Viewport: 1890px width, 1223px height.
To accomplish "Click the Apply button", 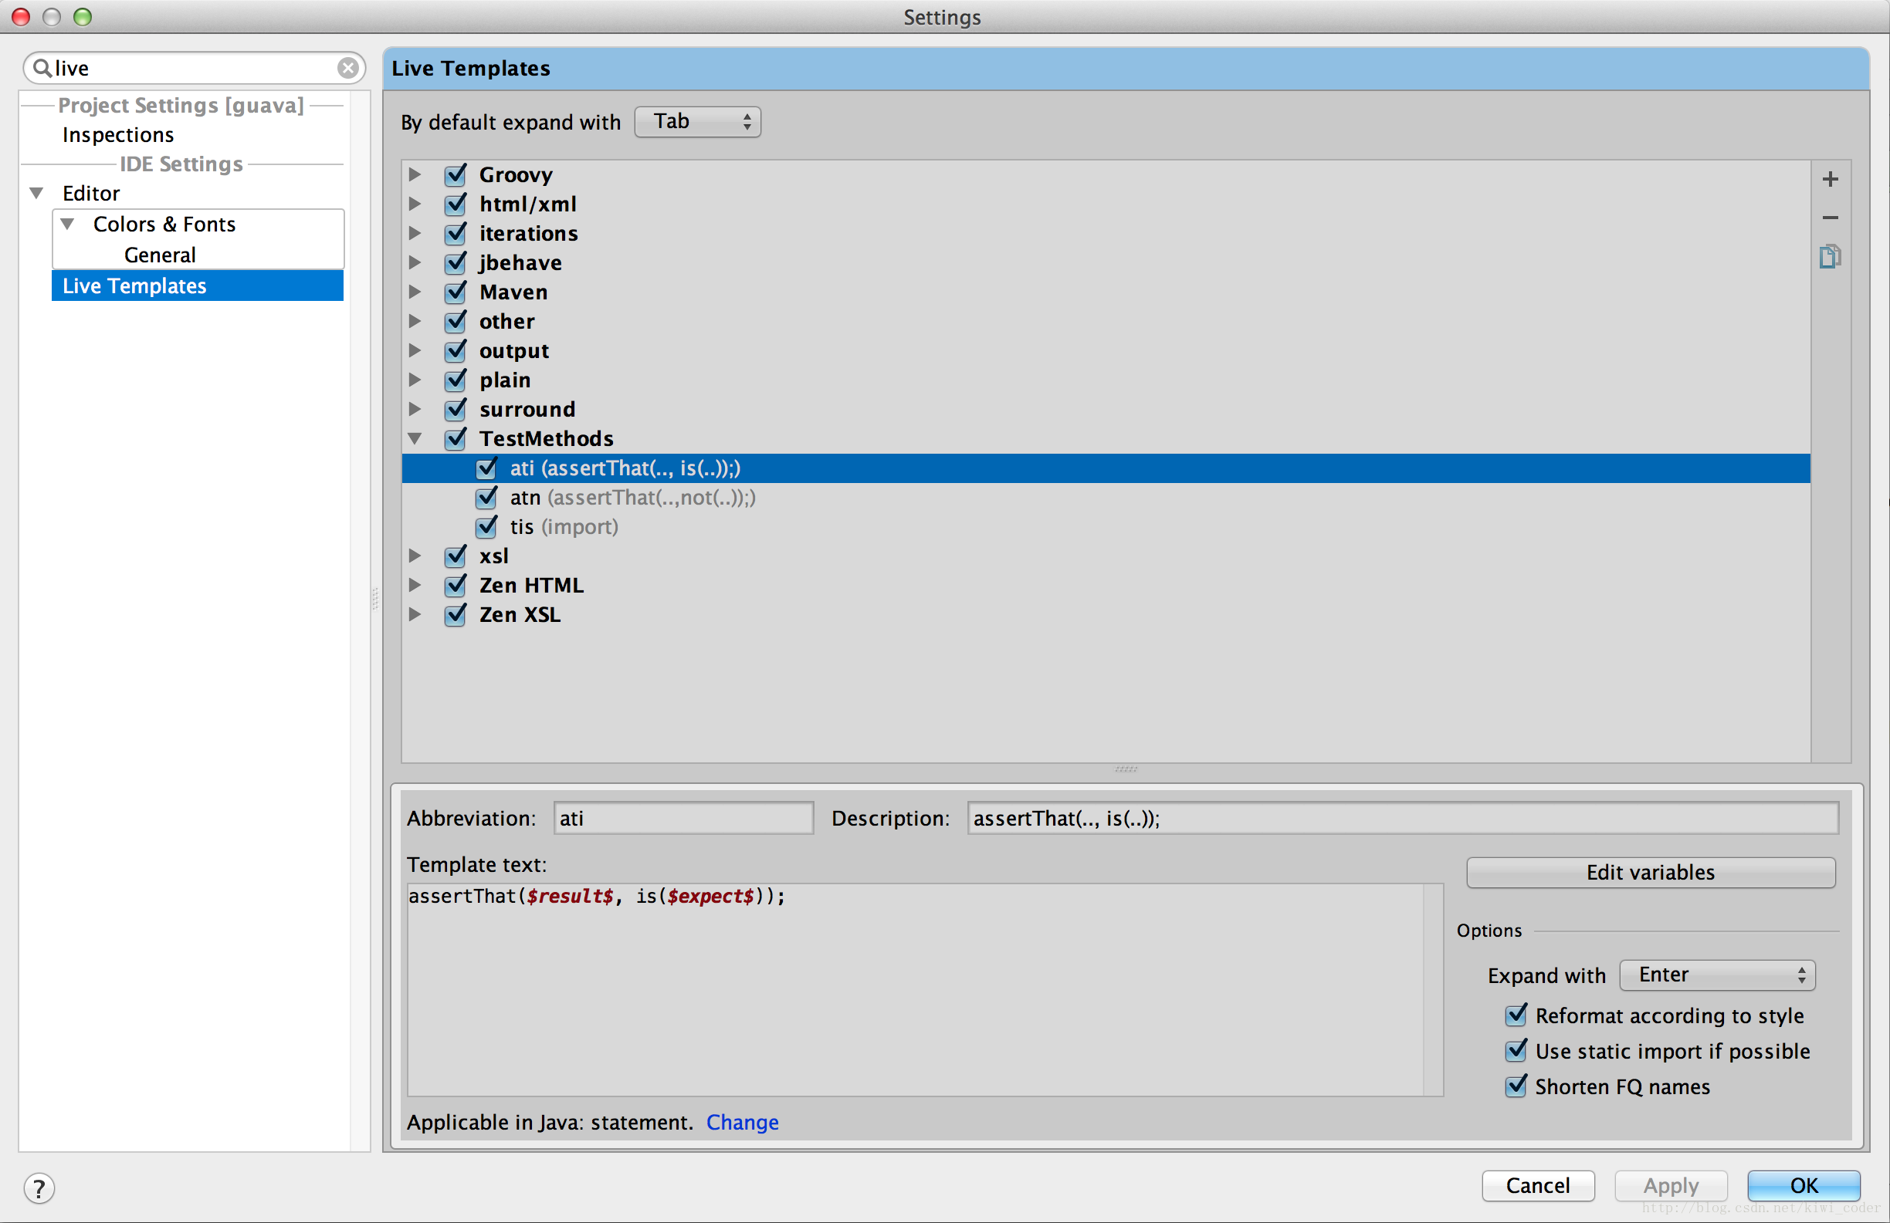I will coord(1671,1186).
